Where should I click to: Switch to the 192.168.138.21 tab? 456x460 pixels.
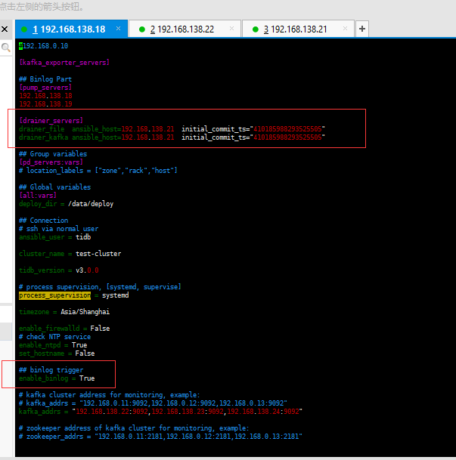[x=298, y=29]
